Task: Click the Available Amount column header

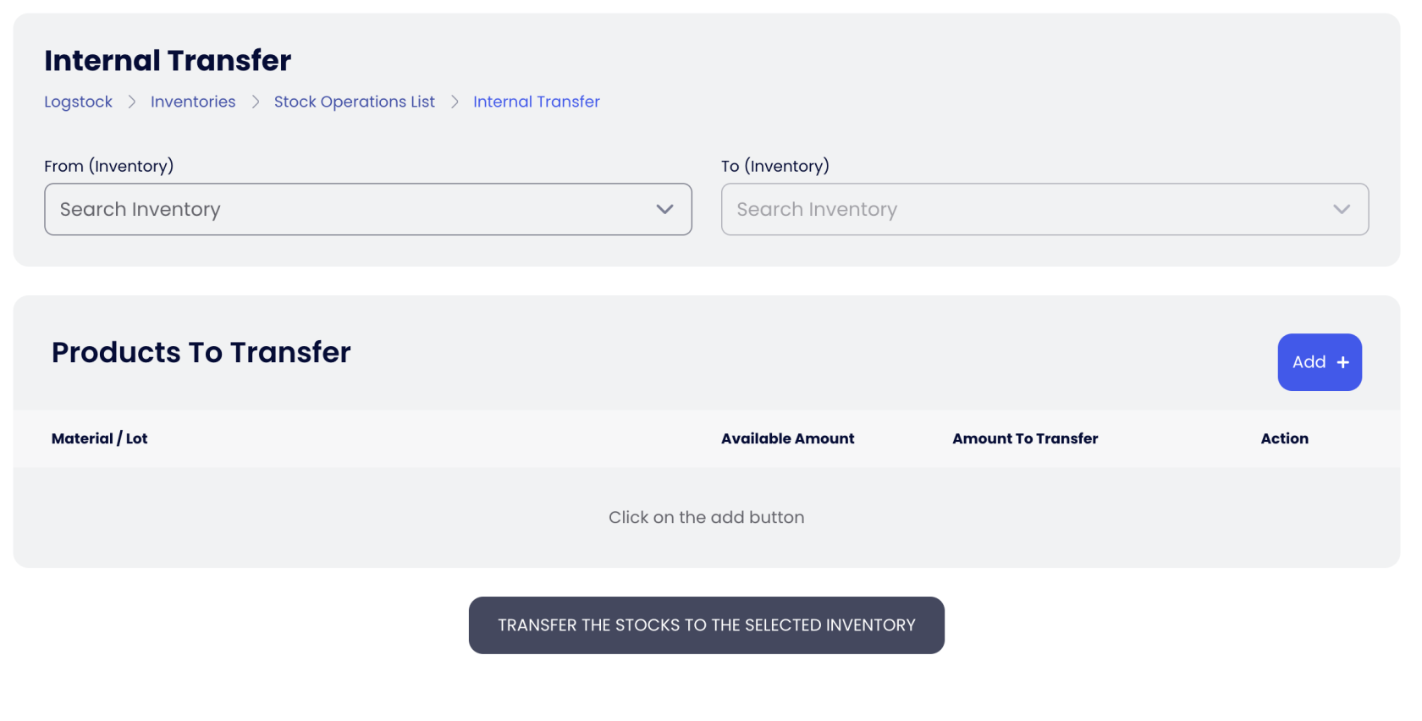Action: (x=787, y=438)
